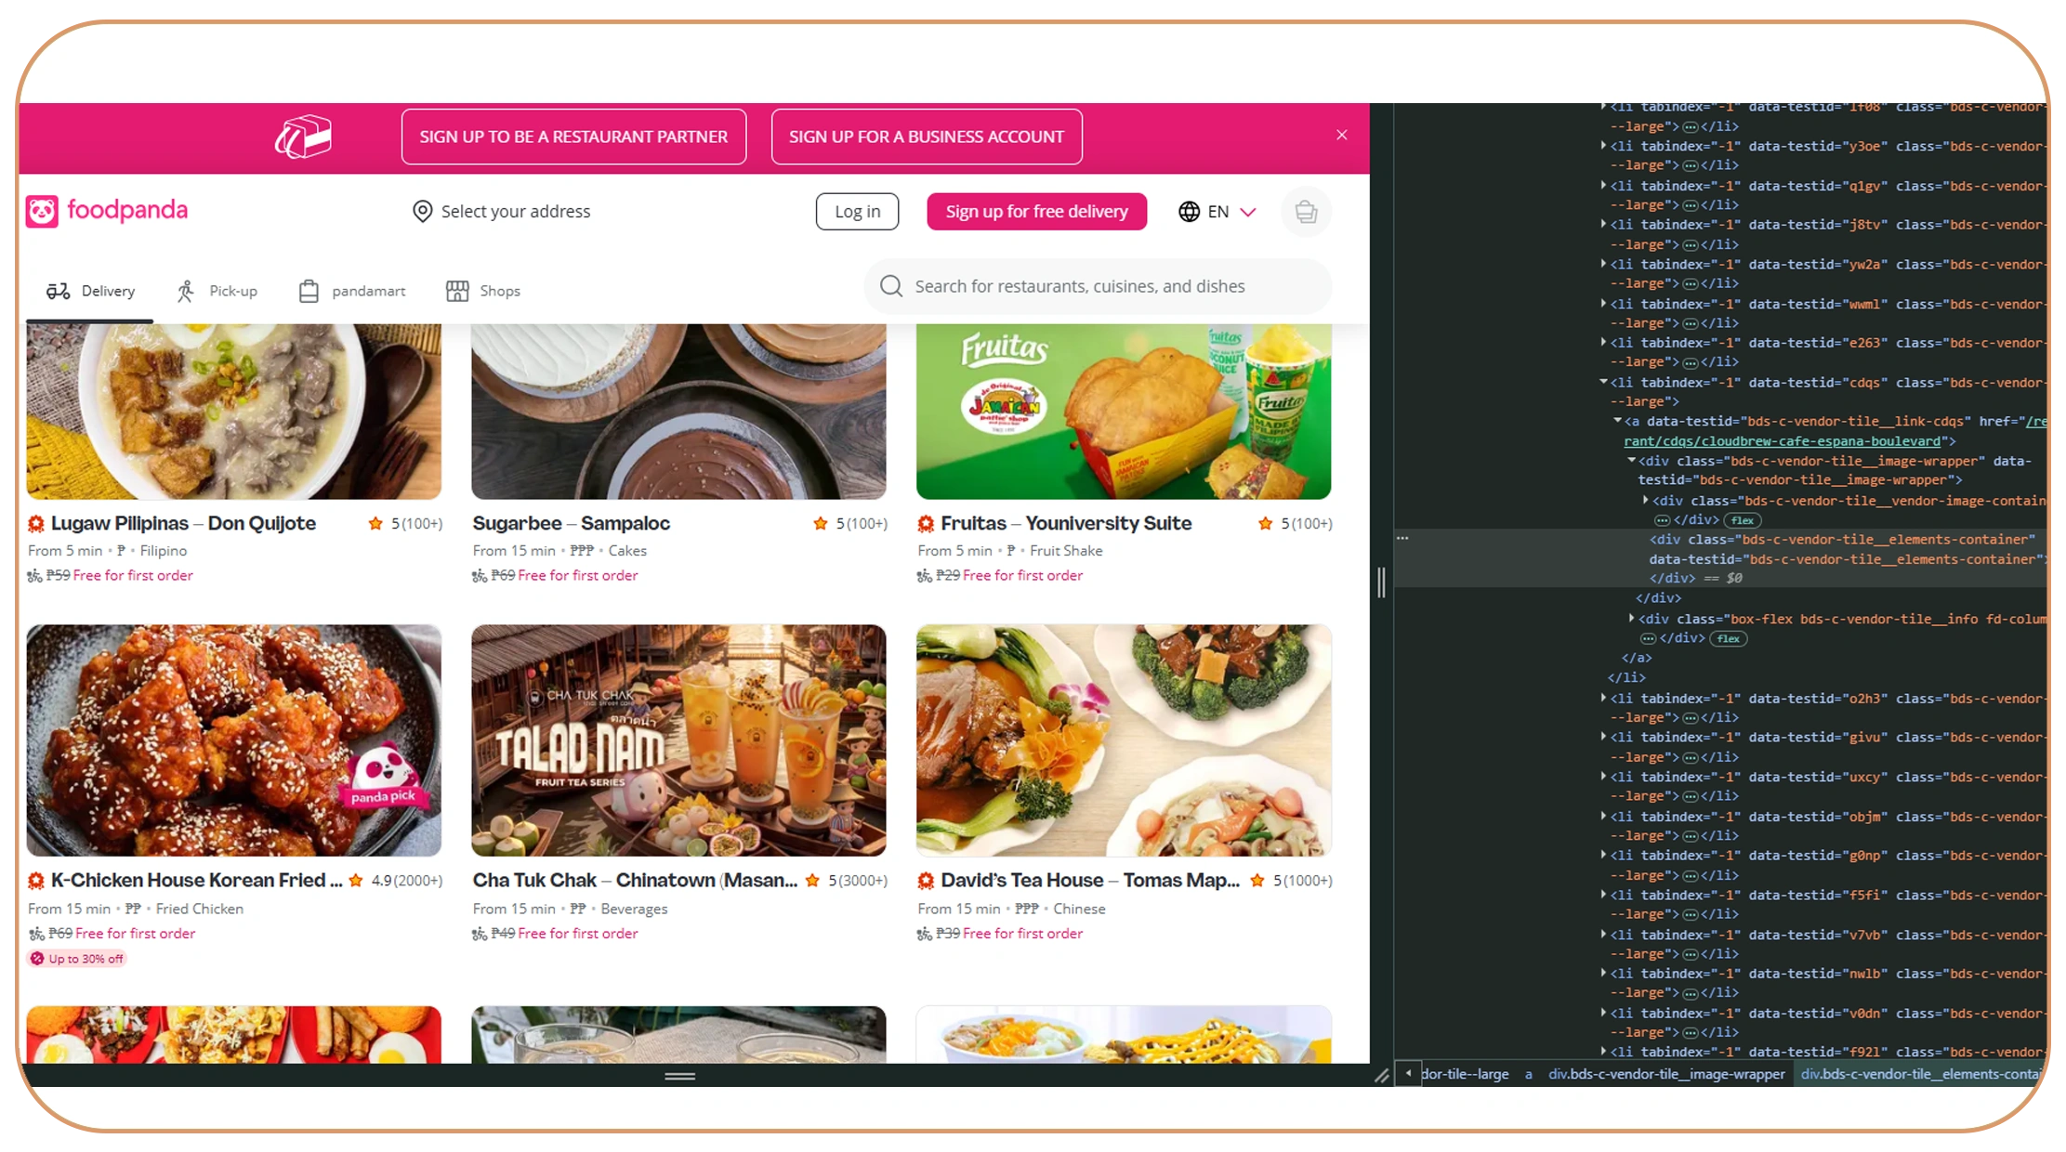Click the Sugarbee cakes image
This screenshot has width=2066, height=1152.
678,412
